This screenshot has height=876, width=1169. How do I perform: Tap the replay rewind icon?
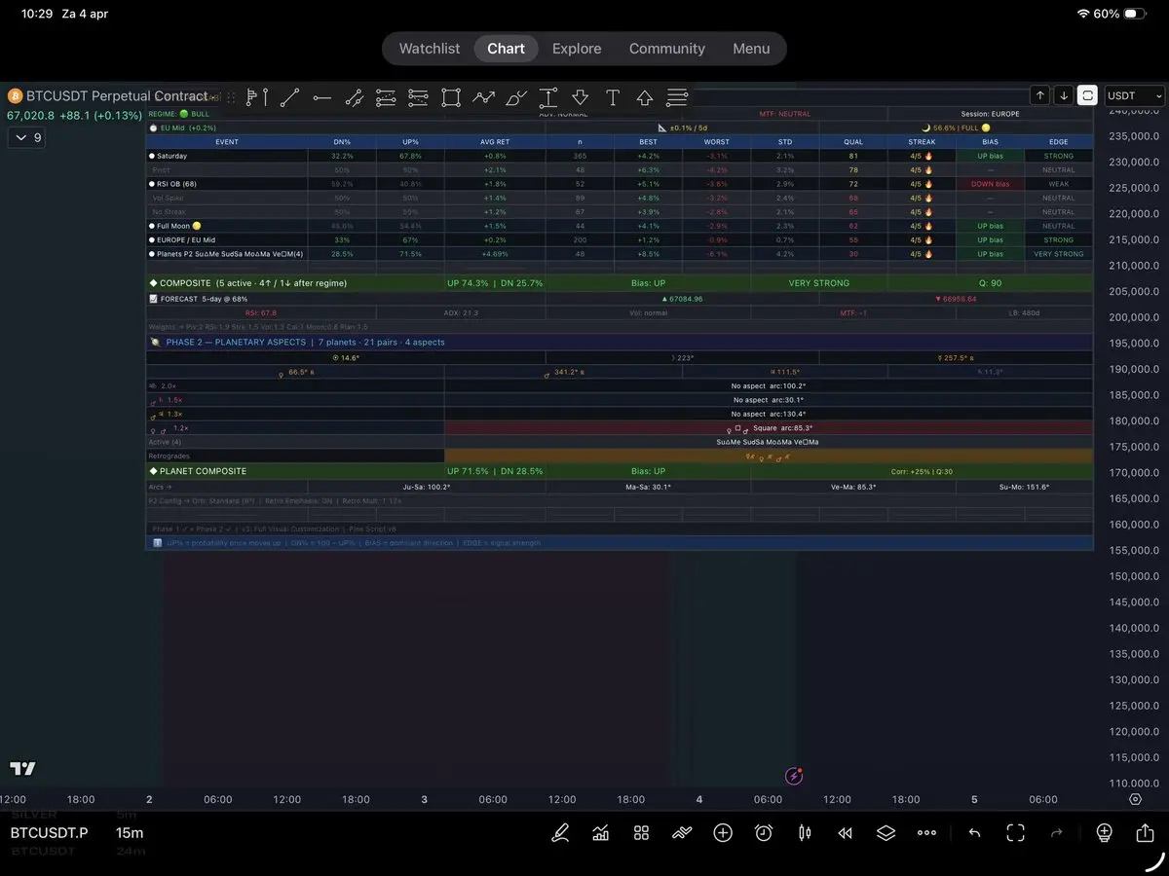pyautogui.click(x=845, y=833)
